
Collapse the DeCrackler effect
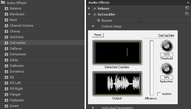click(89, 14)
